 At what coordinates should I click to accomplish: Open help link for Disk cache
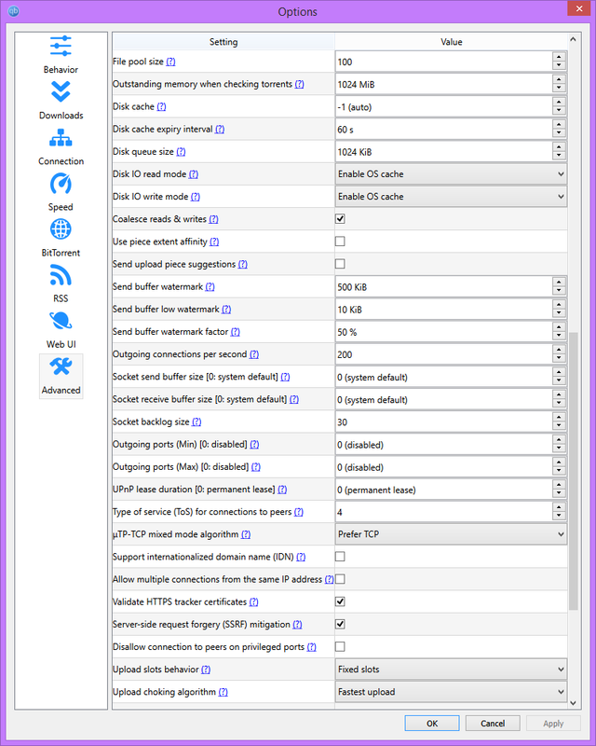[x=161, y=106]
